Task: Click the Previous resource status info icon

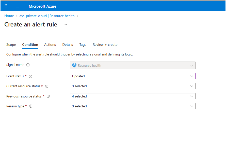Action: 48,96
